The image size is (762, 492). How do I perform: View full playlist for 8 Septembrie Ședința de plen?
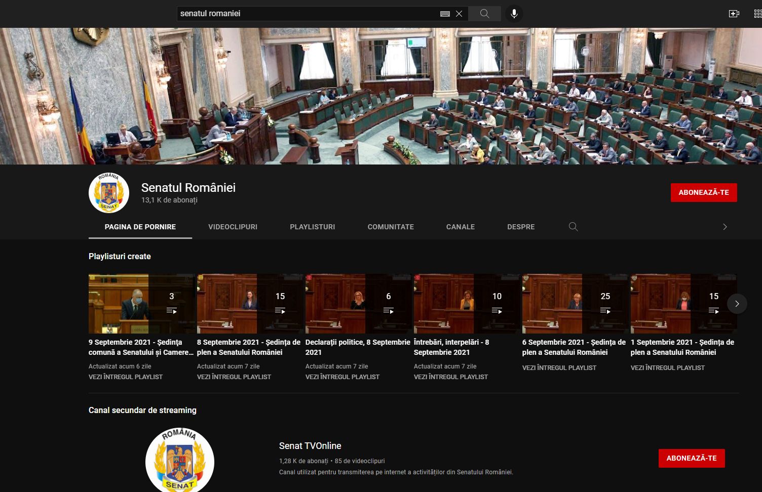(234, 377)
